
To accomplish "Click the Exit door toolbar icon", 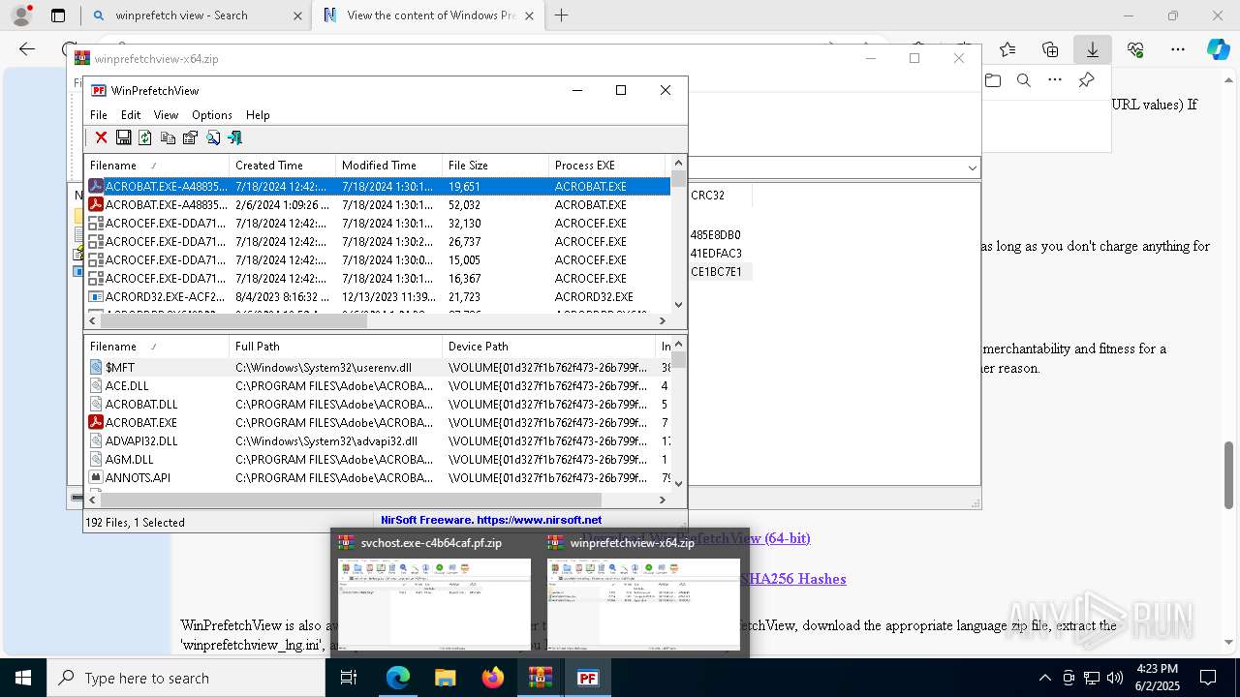I will click(x=234, y=137).
